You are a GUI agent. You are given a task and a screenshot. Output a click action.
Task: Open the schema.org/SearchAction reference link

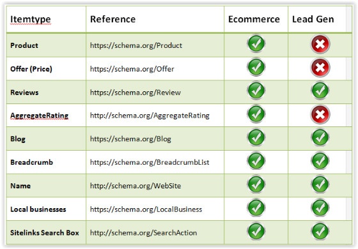[143, 233]
